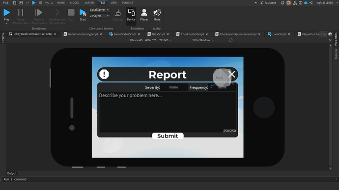Click the invite collaborators icon
339x190 pixels.
[x=295, y=3]
